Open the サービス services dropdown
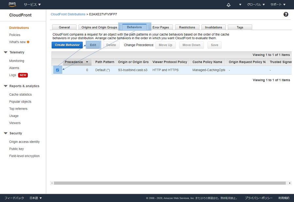Image resolution: width=294 pixels, height=202 pixels. (x=32, y=5)
